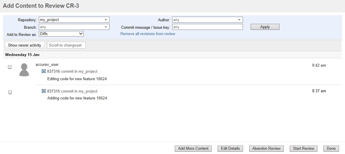Click the changeset icon beside commit 837315
The image size is (345, 154).
tap(44, 91)
